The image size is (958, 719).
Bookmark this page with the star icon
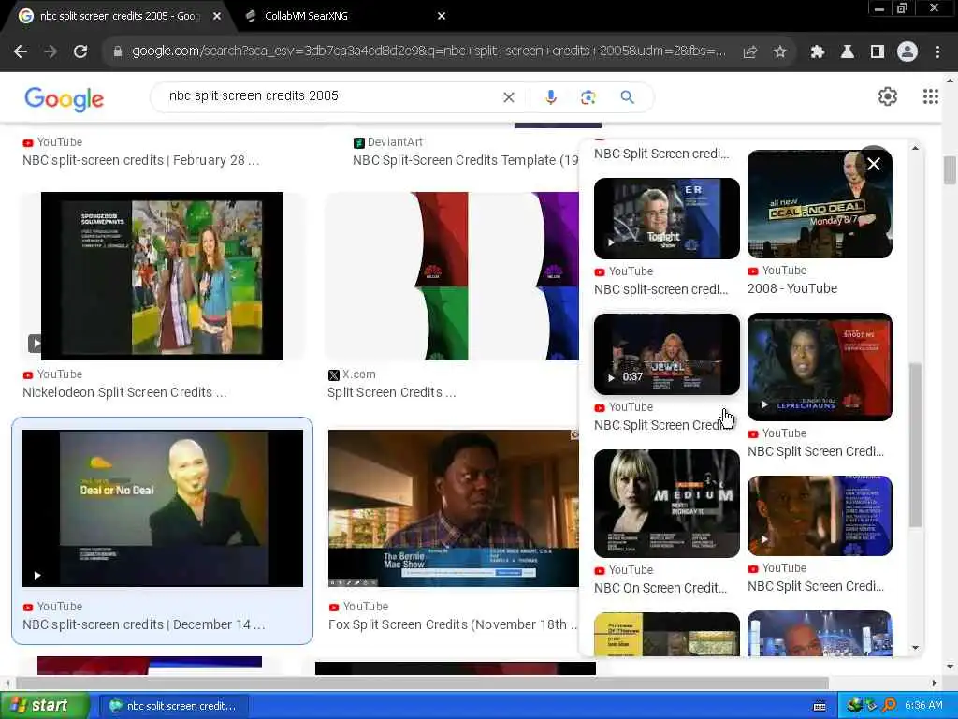pyautogui.click(x=779, y=52)
